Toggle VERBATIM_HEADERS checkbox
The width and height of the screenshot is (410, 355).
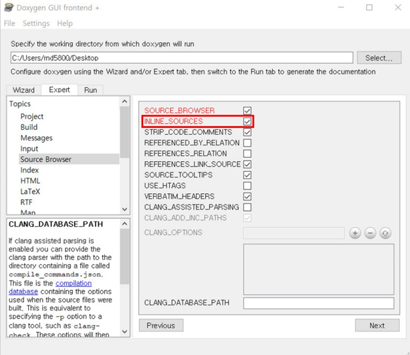pos(247,197)
